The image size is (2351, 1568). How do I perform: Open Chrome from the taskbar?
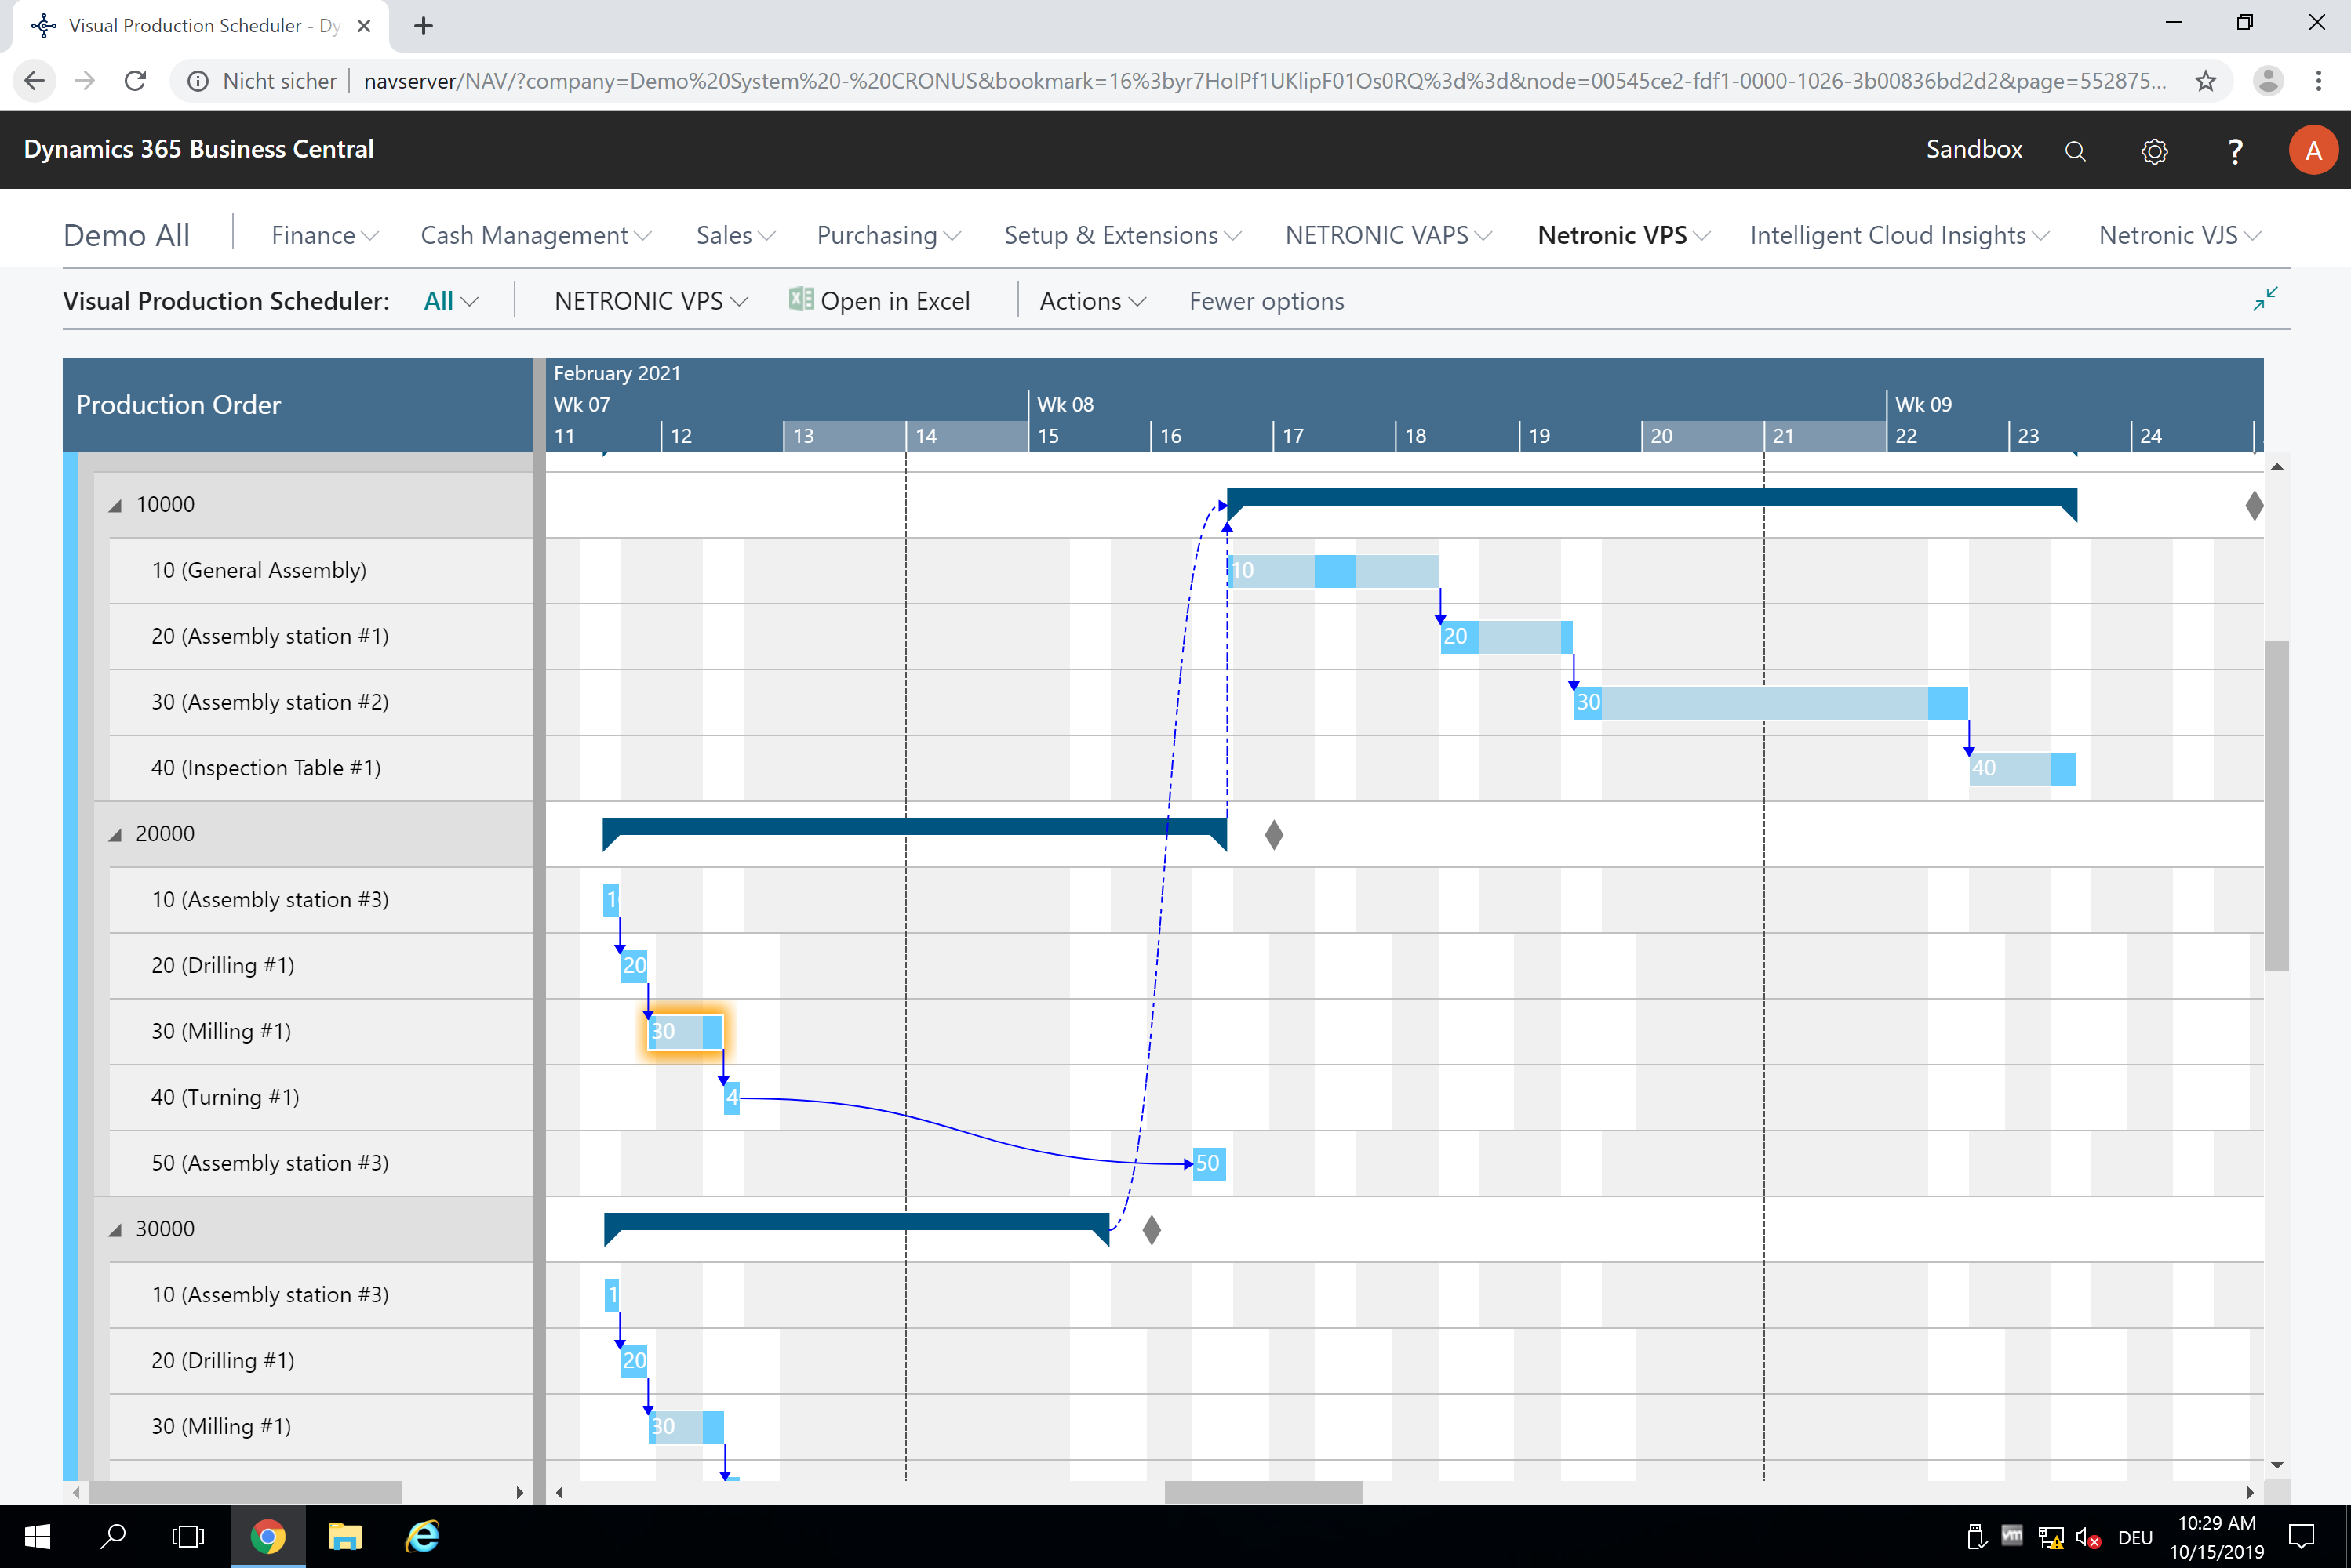point(267,1537)
